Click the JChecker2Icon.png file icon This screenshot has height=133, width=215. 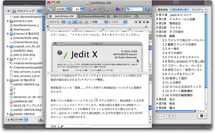(11, 42)
